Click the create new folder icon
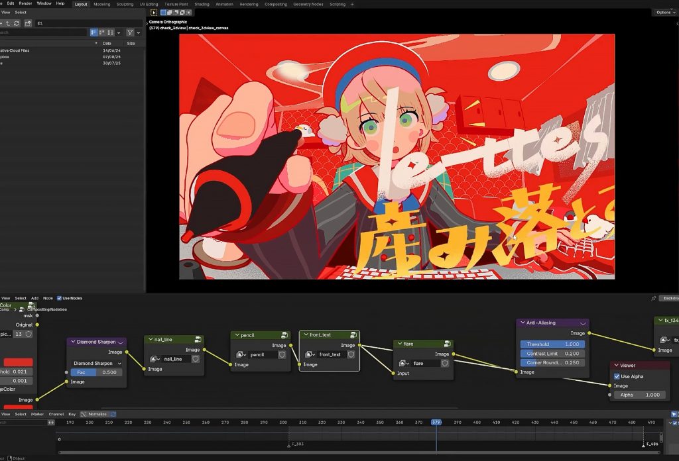This screenshot has height=461, width=679. (x=29, y=23)
